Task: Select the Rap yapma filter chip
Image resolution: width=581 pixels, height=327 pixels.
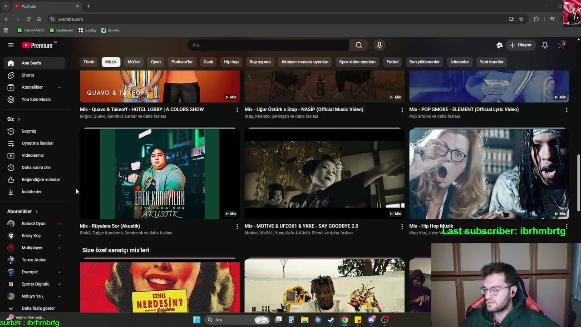Action: pyautogui.click(x=260, y=62)
